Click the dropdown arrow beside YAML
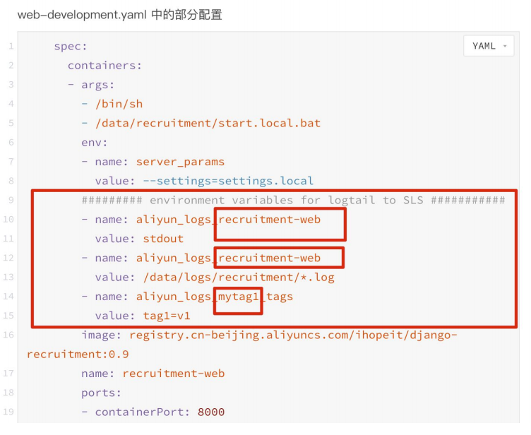The image size is (531, 435). tap(505, 47)
